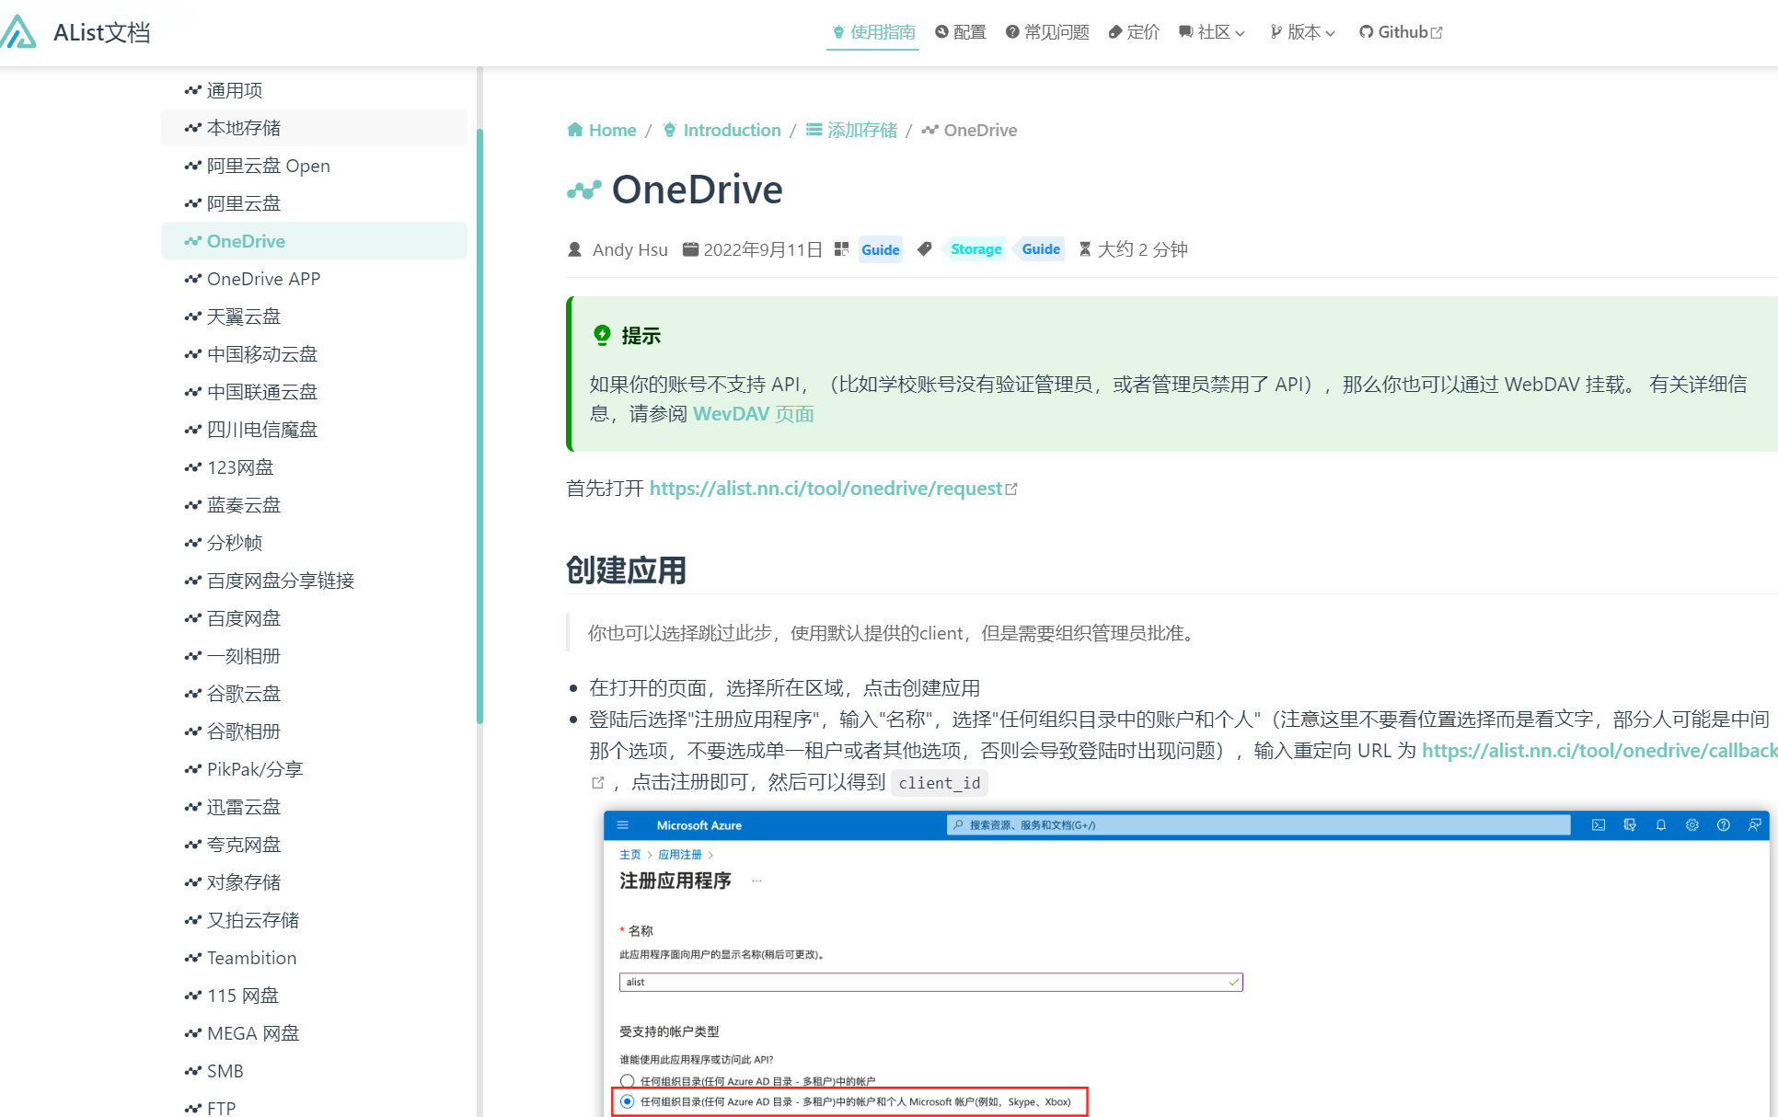The height and width of the screenshot is (1117, 1778).
Task: Select 对象存储 in the sidebar
Action: coord(314,882)
